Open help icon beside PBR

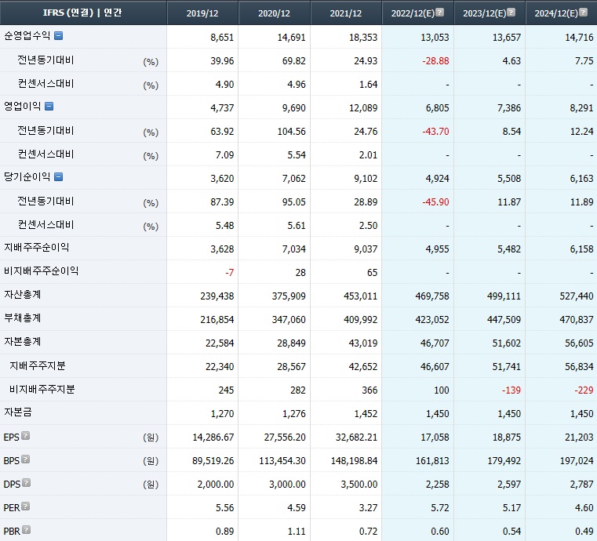(x=26, y=530)
